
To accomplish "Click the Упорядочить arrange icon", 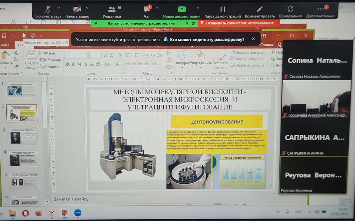I will pyautogui.click(x=201, y=57).
